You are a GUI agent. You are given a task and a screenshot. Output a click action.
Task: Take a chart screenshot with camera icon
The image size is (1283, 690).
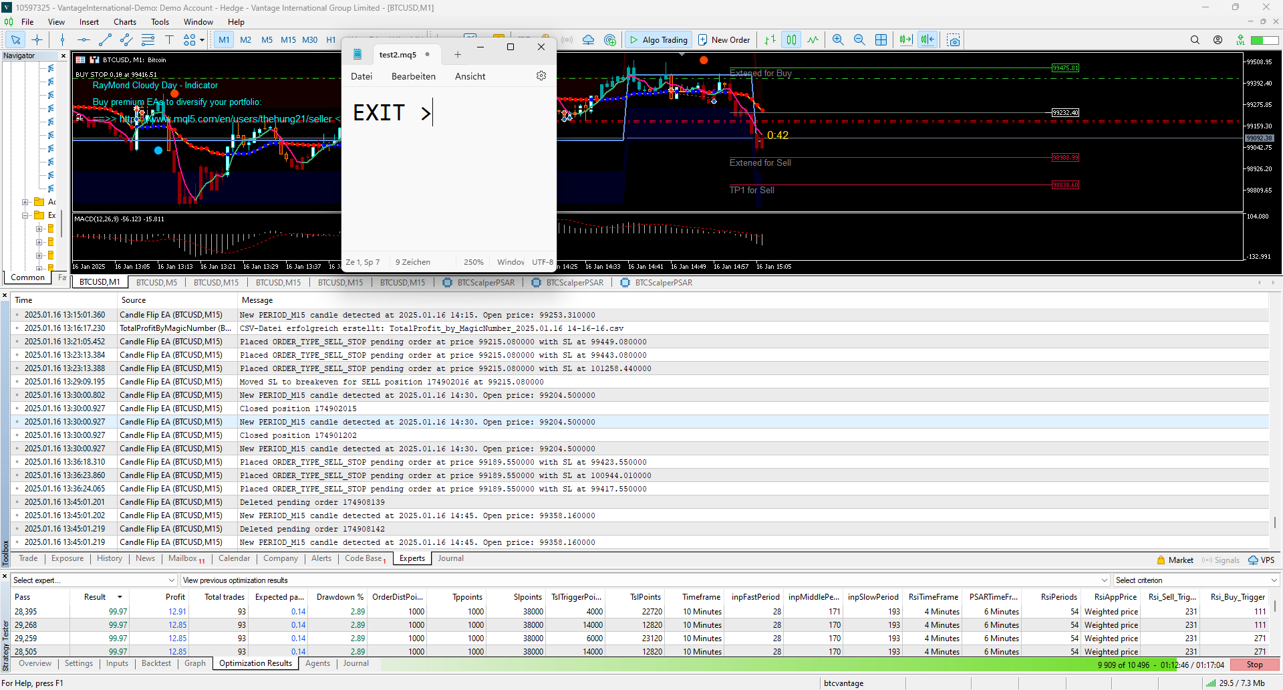click(x=954, y=40)
